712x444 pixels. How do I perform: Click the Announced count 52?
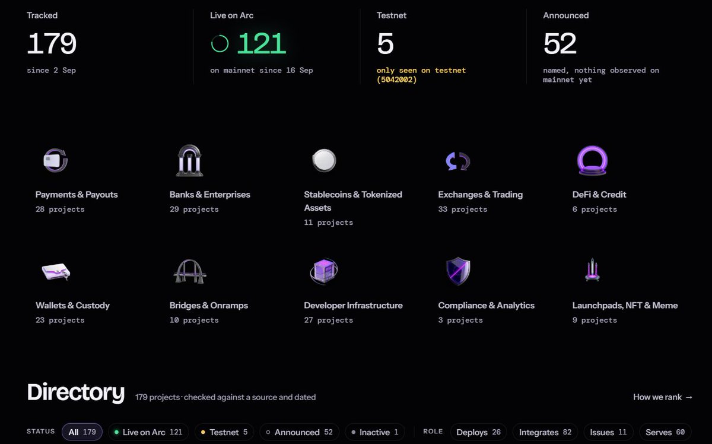point(560,43)
